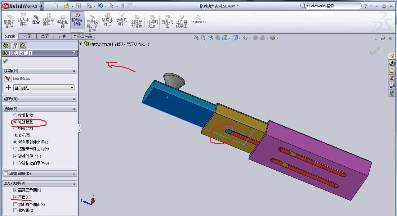Viewport: 397px width, 216px height.
Task: Select the Mate (配合) paperclip tool
Action: 36,20
